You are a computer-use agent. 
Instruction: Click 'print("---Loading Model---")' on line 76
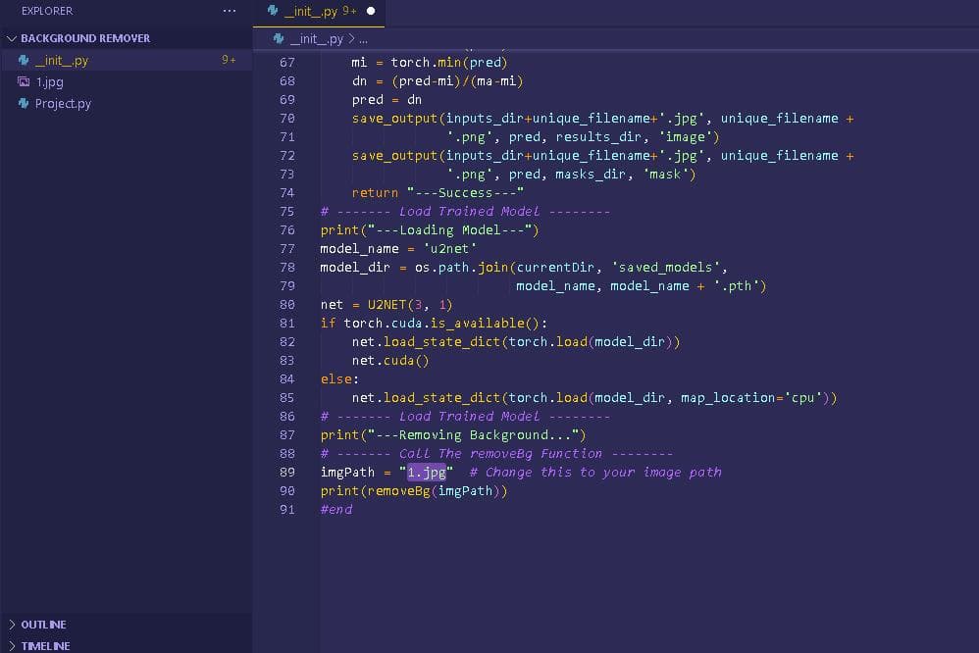click(430, 230)
